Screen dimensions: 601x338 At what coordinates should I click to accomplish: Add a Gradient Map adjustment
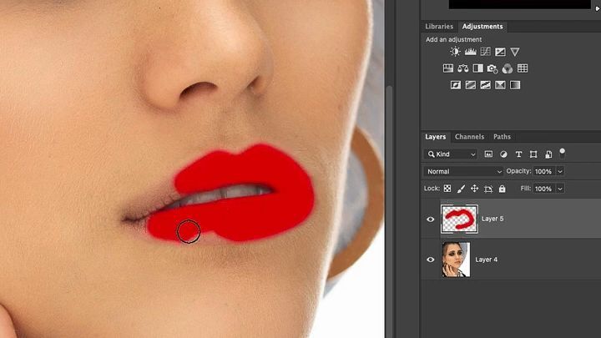(515, 84)
